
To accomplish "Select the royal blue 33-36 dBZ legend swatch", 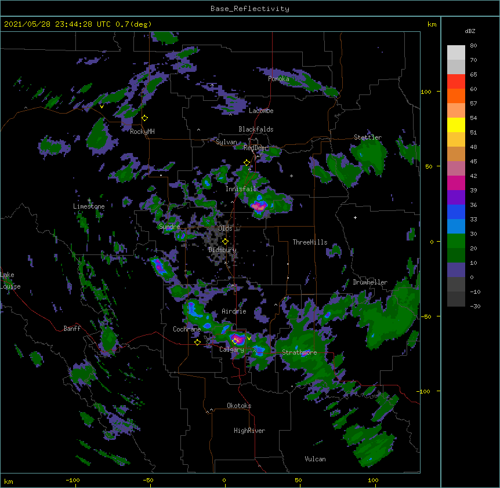I will (456, 212).
